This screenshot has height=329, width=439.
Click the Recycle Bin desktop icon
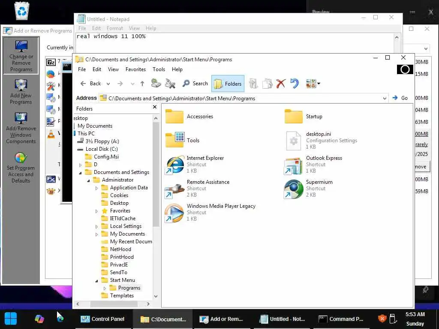(21, 11)
